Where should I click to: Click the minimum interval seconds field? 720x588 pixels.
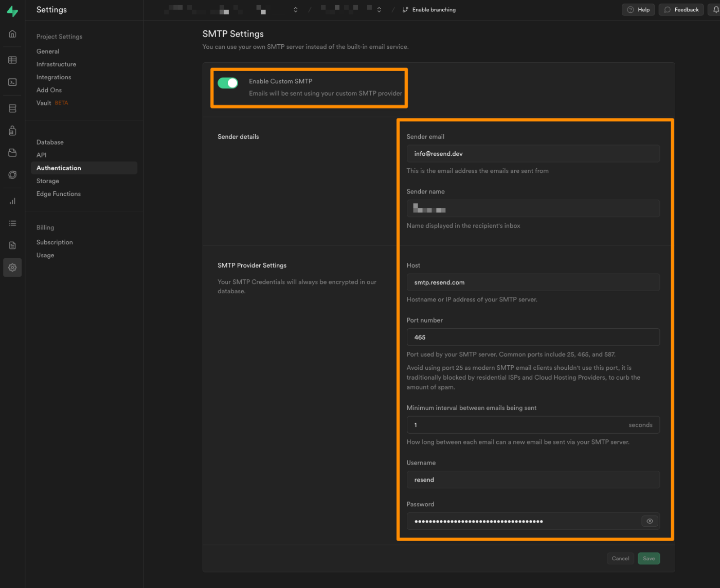(533, 425)
